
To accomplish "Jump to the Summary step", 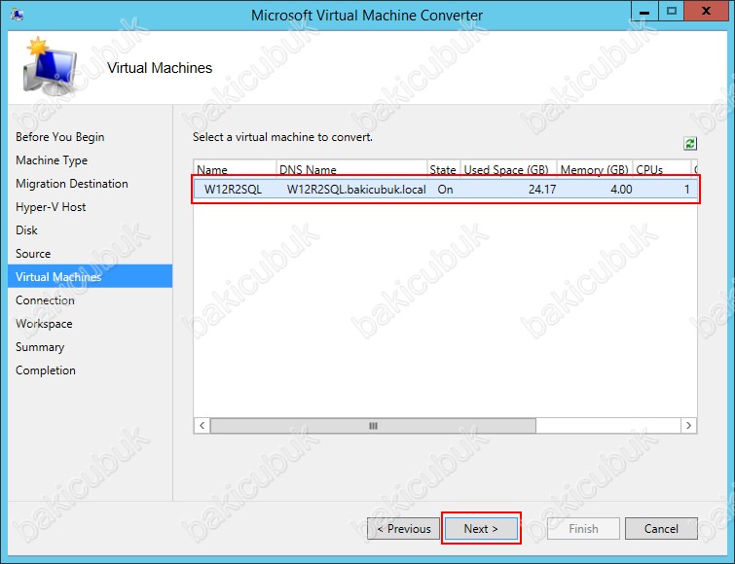I will point(40,347).
